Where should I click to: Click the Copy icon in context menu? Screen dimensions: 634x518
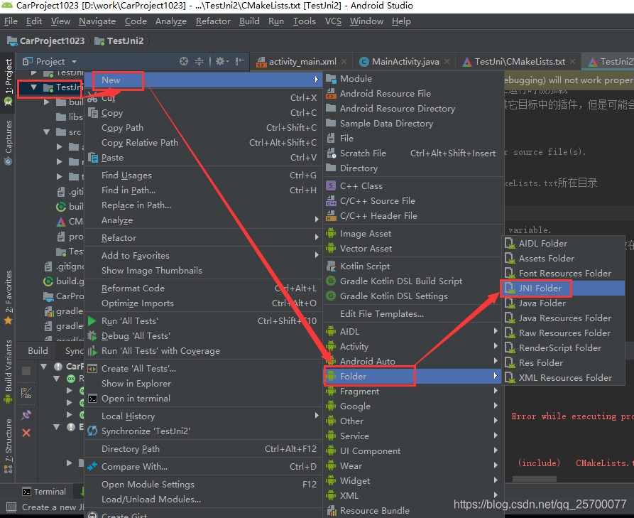tap(93, 112)
